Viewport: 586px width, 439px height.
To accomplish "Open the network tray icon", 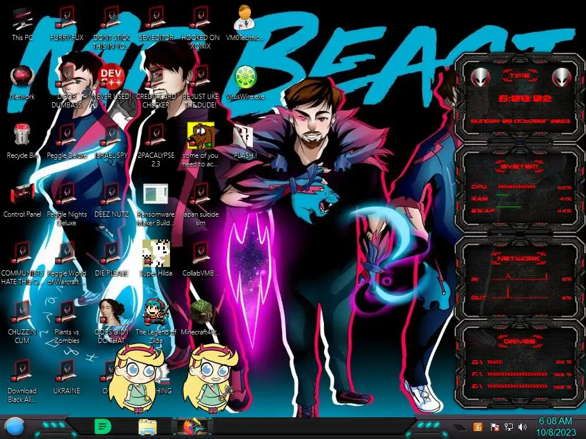I will (x=508, y=426).
